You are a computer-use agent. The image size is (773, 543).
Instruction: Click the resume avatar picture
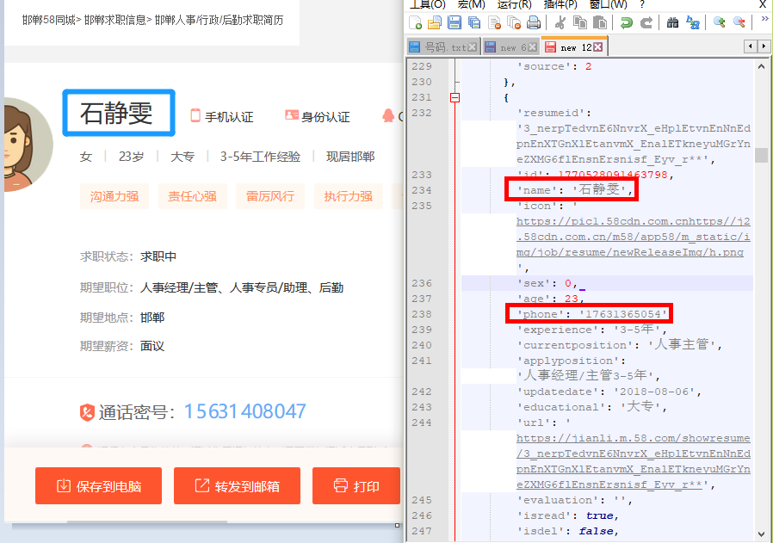click(27, 145)
